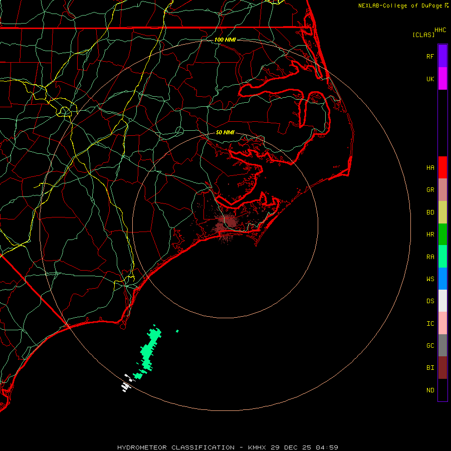The width and height of the screenshot is (451, 451).
Task: Click the BI legend label
Action: tap(430, 368)
